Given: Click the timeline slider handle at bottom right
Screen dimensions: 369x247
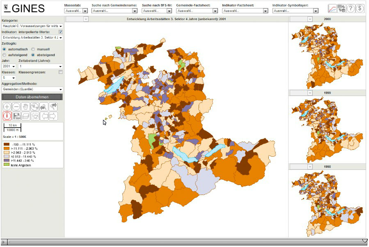Looking at the screenshot, I should tap(365, 241).
